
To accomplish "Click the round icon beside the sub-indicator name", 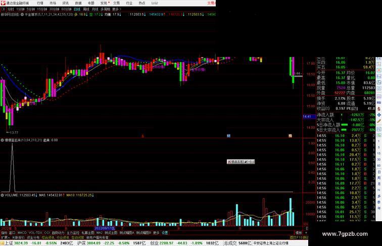I will tap(3, 140).
